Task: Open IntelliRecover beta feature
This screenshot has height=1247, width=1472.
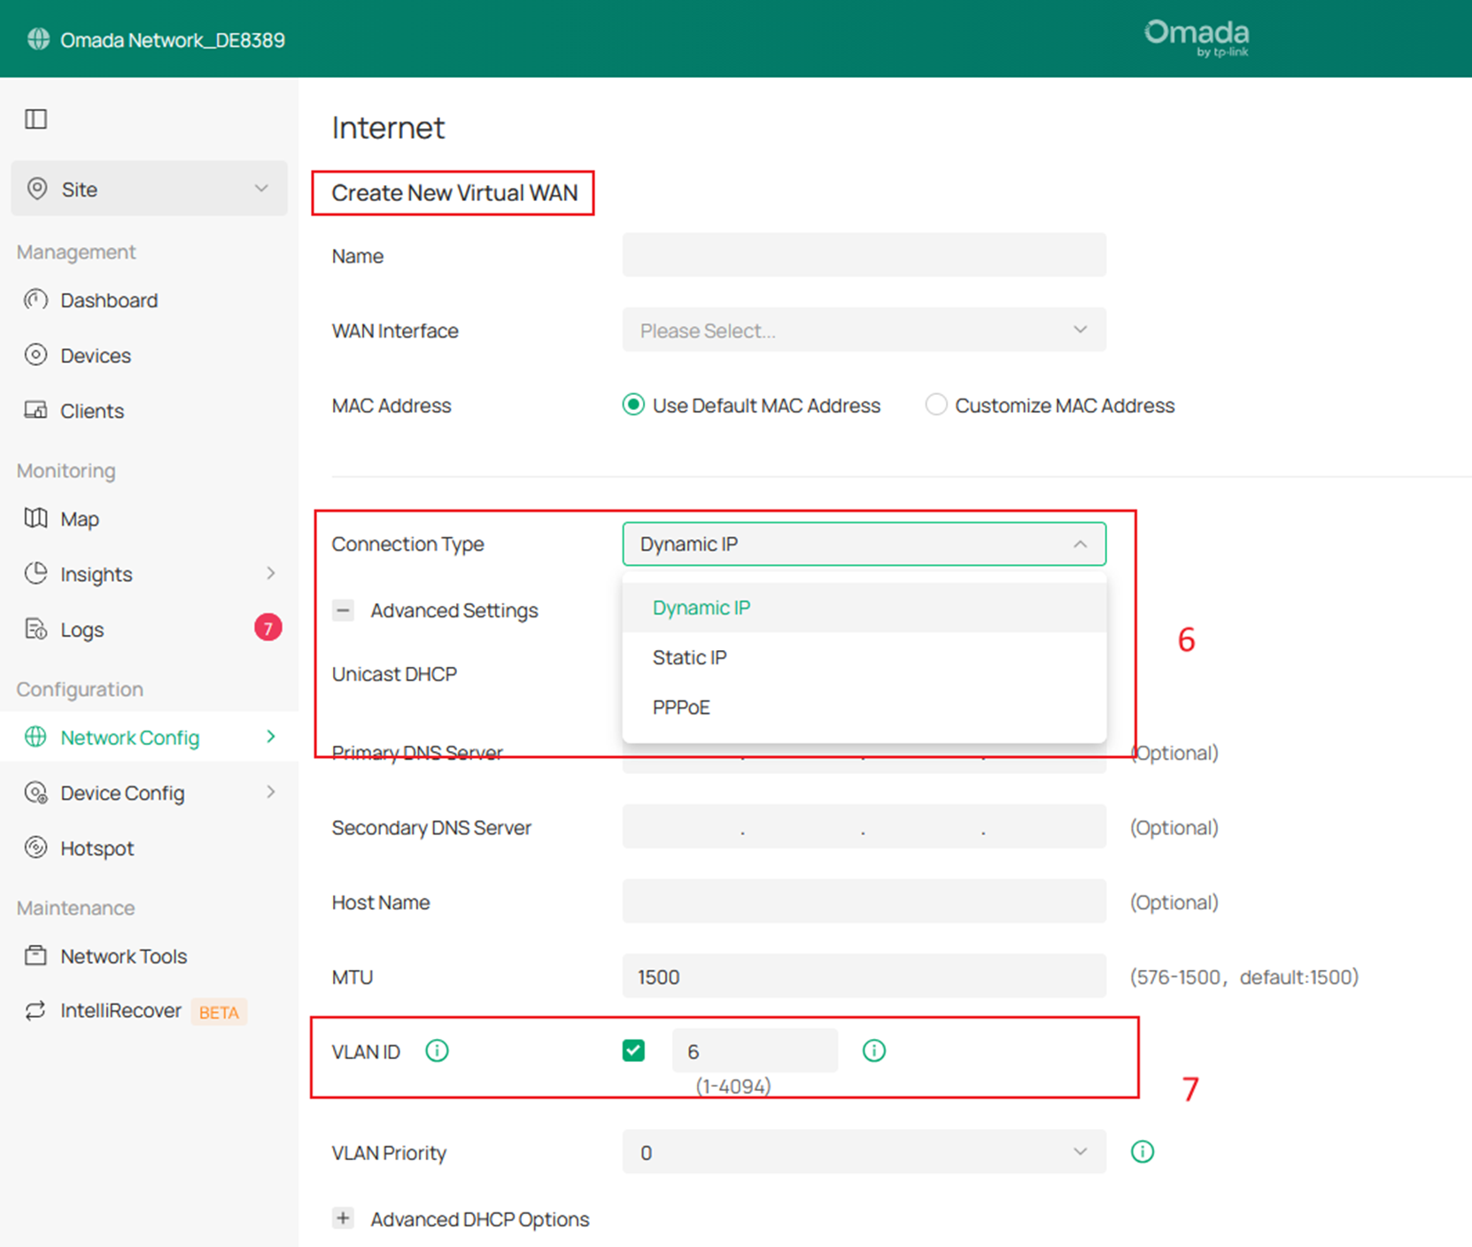Action: click(120, 1011)
